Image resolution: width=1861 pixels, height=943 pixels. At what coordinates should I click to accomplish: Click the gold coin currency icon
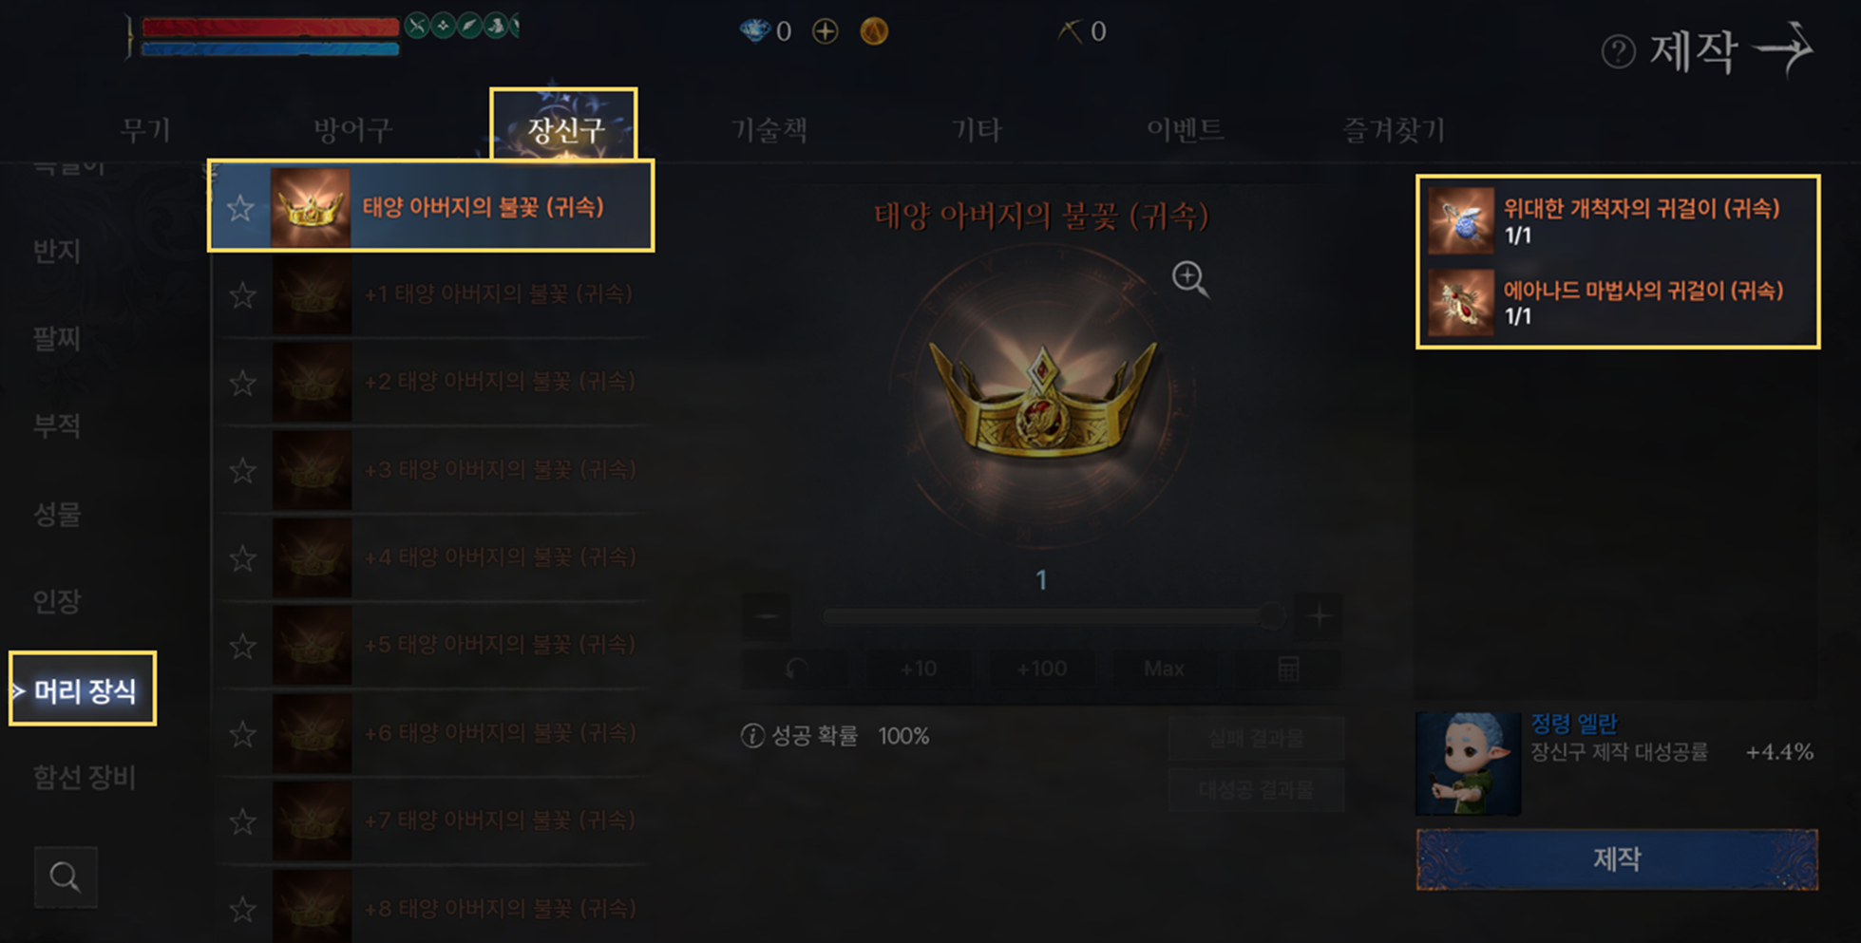click(874, 31)
